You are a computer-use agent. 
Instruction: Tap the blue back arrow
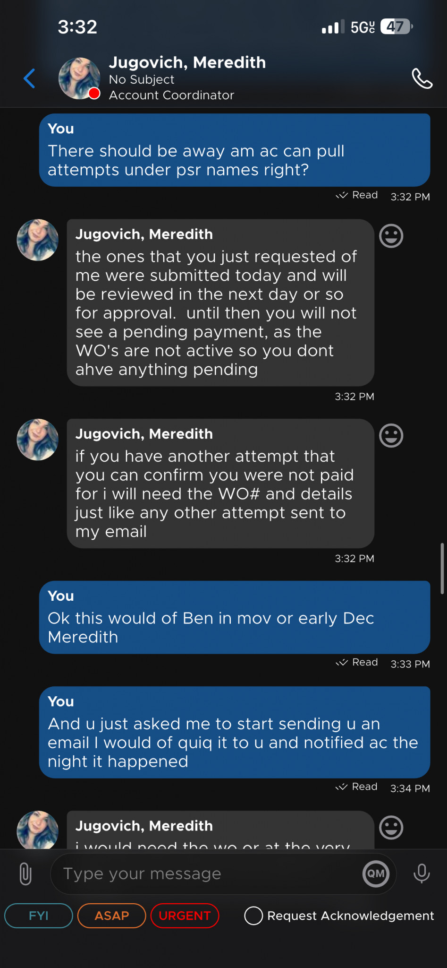click(x=29, y=78)
